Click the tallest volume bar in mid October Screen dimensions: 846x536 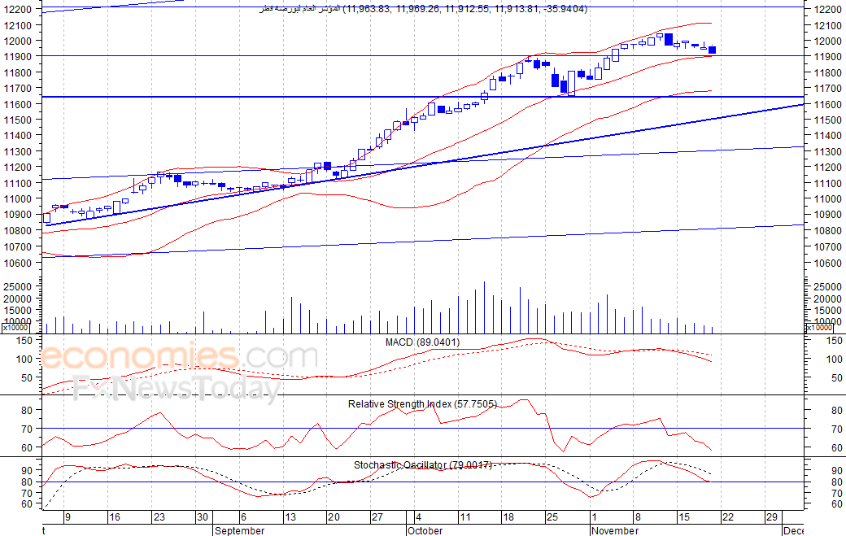(484, 307)
